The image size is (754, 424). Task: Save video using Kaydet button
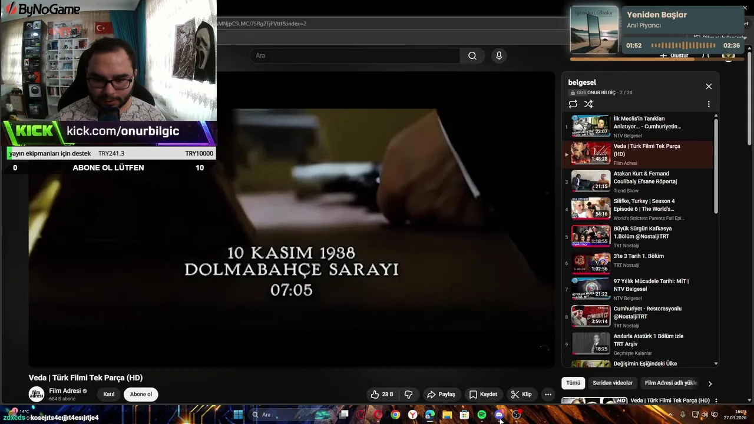coord(483,395)
